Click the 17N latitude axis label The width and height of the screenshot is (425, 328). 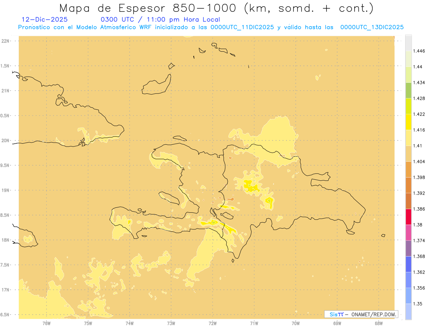tap(5, 290)
